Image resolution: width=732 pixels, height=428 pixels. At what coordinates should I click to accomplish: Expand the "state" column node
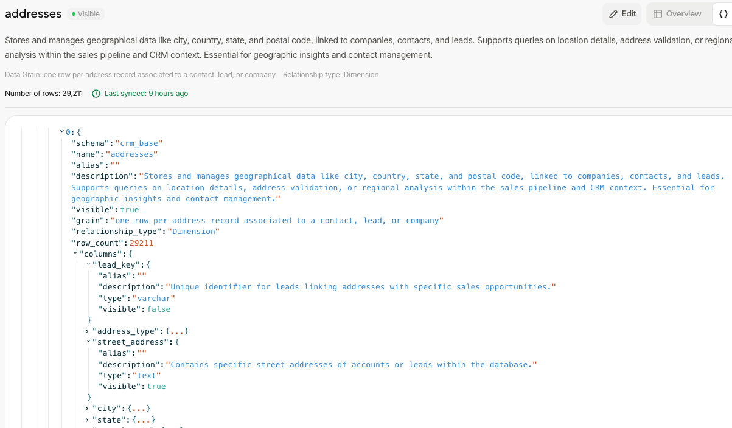88,419
